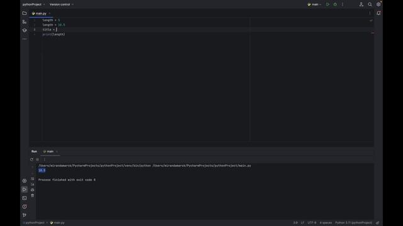403x226 pixels.
Task: Click the interpreter path line in console
Action: click(145, 166)
